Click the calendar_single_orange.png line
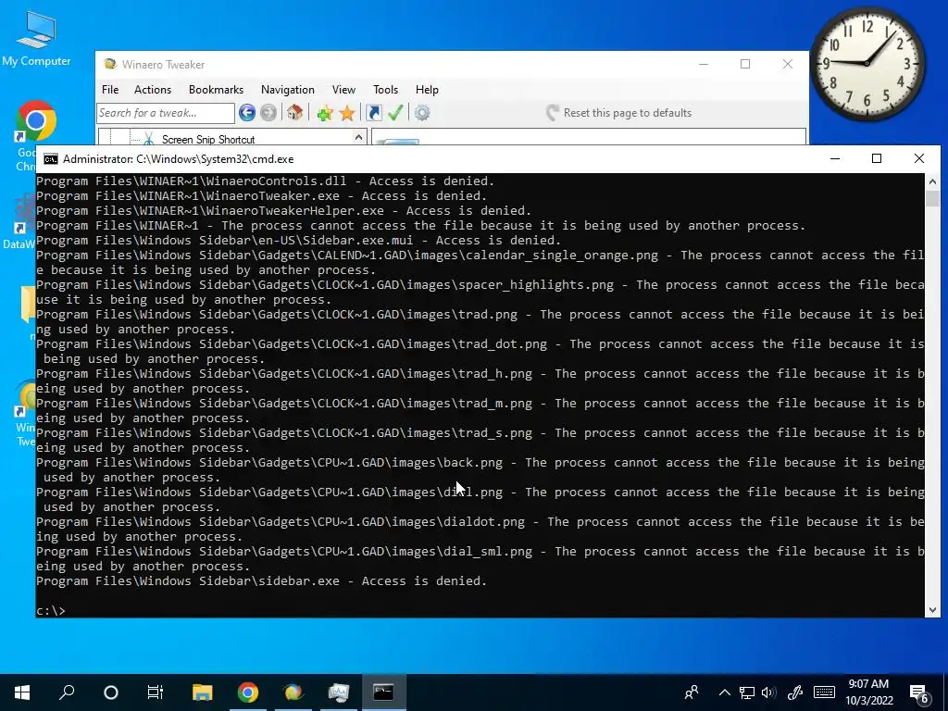948x711 pixels. [480, 262]
